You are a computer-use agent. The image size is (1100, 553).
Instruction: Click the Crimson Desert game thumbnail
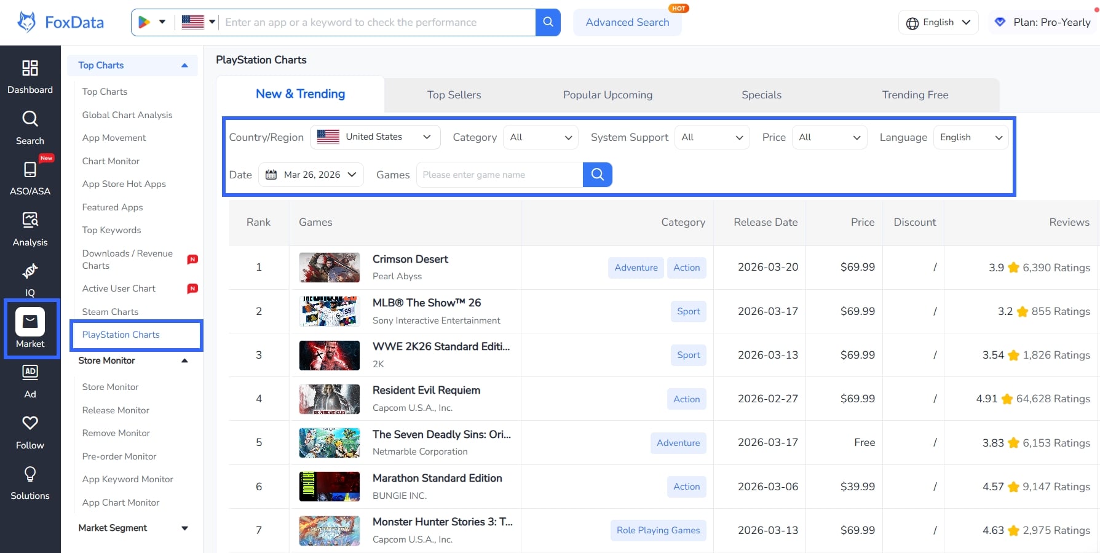coord(329,268)
